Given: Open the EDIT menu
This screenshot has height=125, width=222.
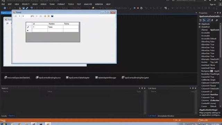Looking at the screenshot, I should pos(10,4).
